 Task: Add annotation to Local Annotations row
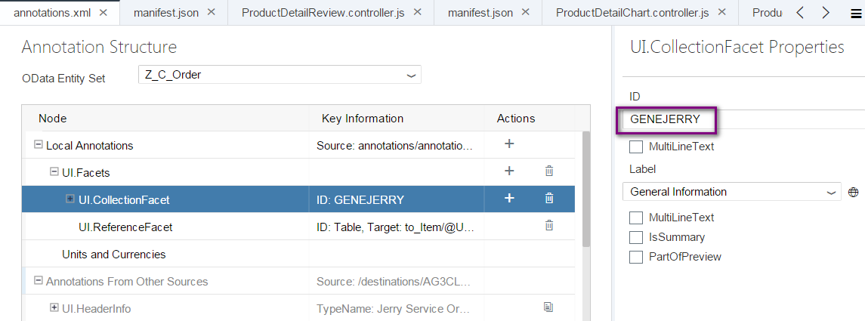[509, 144]
